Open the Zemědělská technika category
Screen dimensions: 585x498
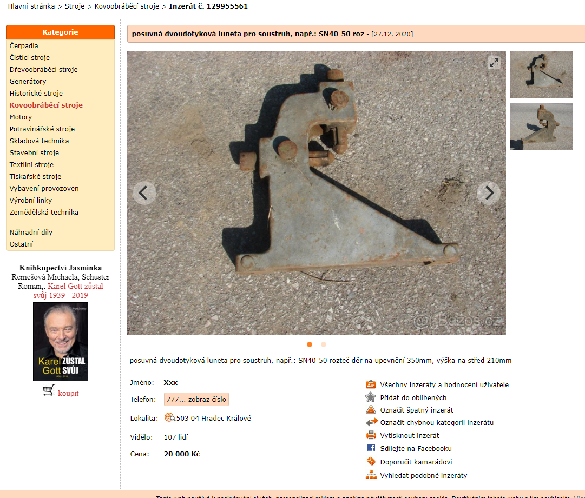[44, 212]
